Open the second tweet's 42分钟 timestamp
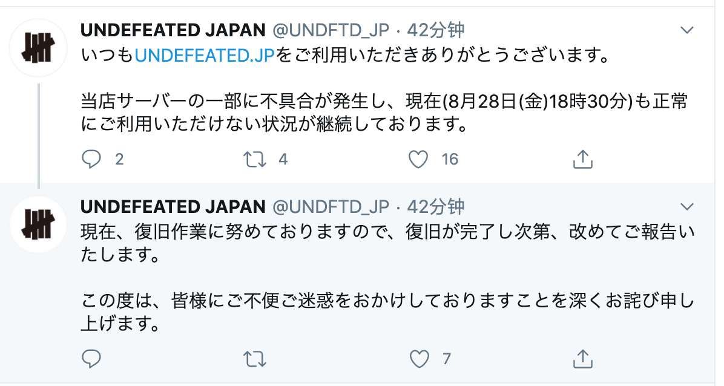The image size is (724, 386). point(435,207)
